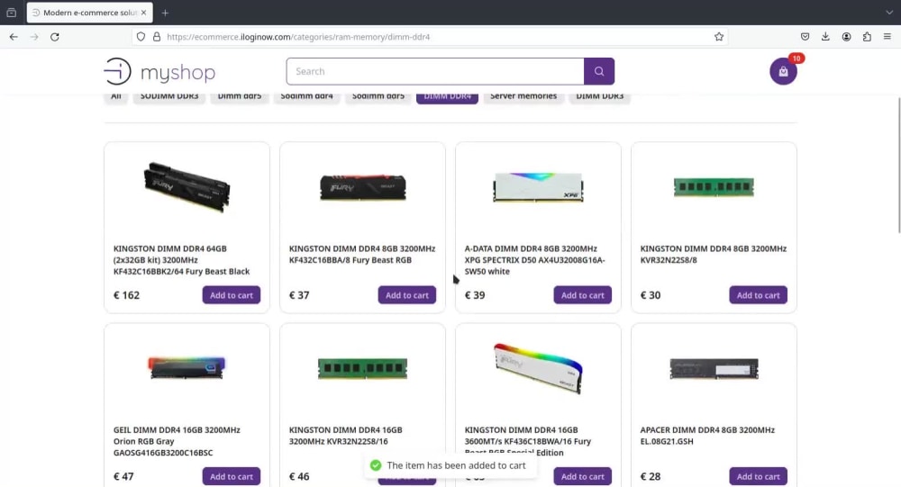Select the SODIMM DDR3 category
901x487 pixels.
coord(169,96)
